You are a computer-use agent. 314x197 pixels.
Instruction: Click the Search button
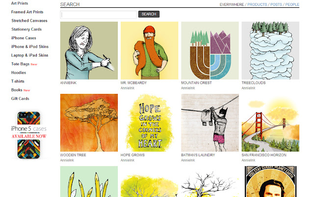pos(149,14)
